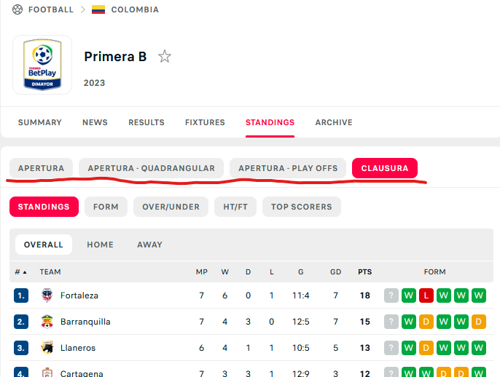Open the Over/Under table
This screenshot has width=500, height=377.
171,207
